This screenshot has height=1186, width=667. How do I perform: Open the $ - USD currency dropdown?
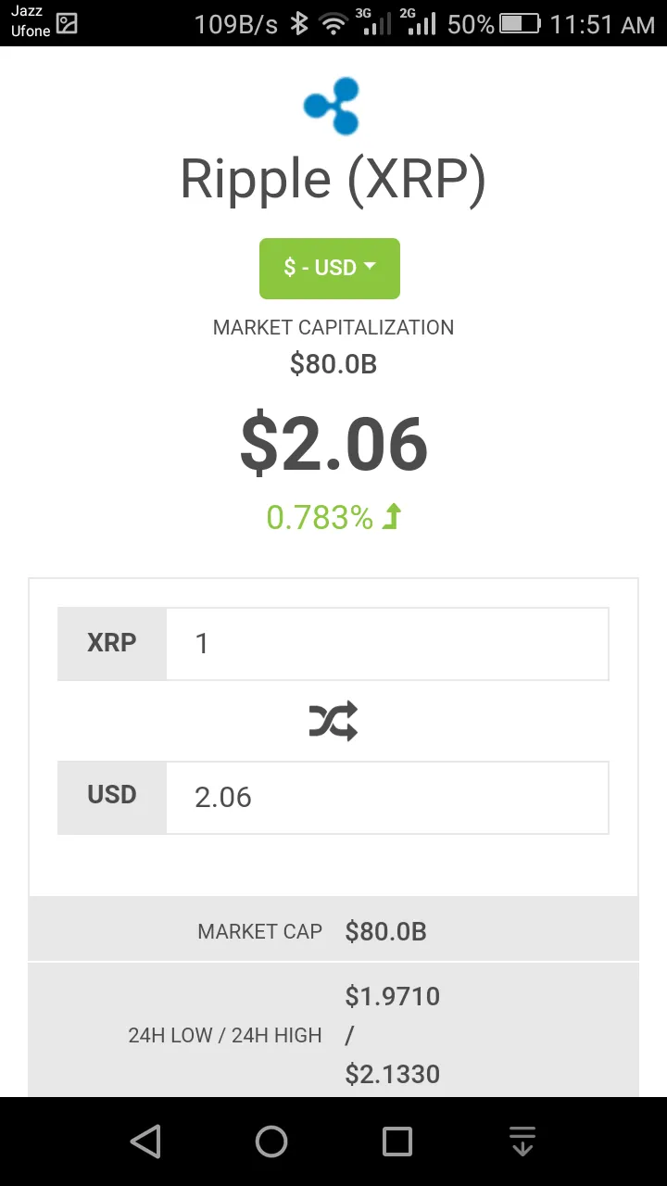[x=330, y=269]
